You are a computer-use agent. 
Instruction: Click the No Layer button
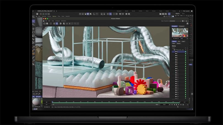(38, 96)
